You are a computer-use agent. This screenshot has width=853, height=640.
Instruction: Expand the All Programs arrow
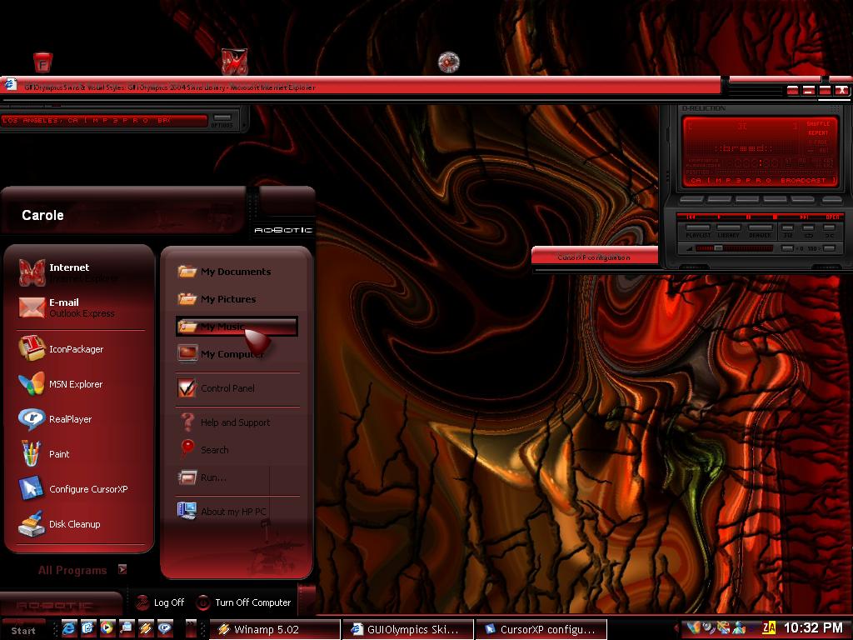click(122, 569)
